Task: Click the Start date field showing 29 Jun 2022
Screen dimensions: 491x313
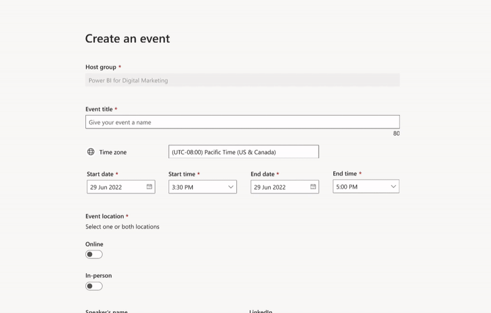Action: [121, 187]
